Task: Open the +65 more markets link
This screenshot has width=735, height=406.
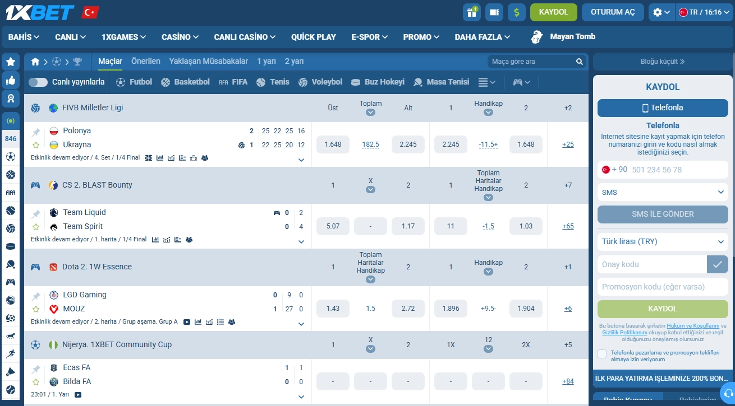Action: pyautogui.click(x=568, y=226)
